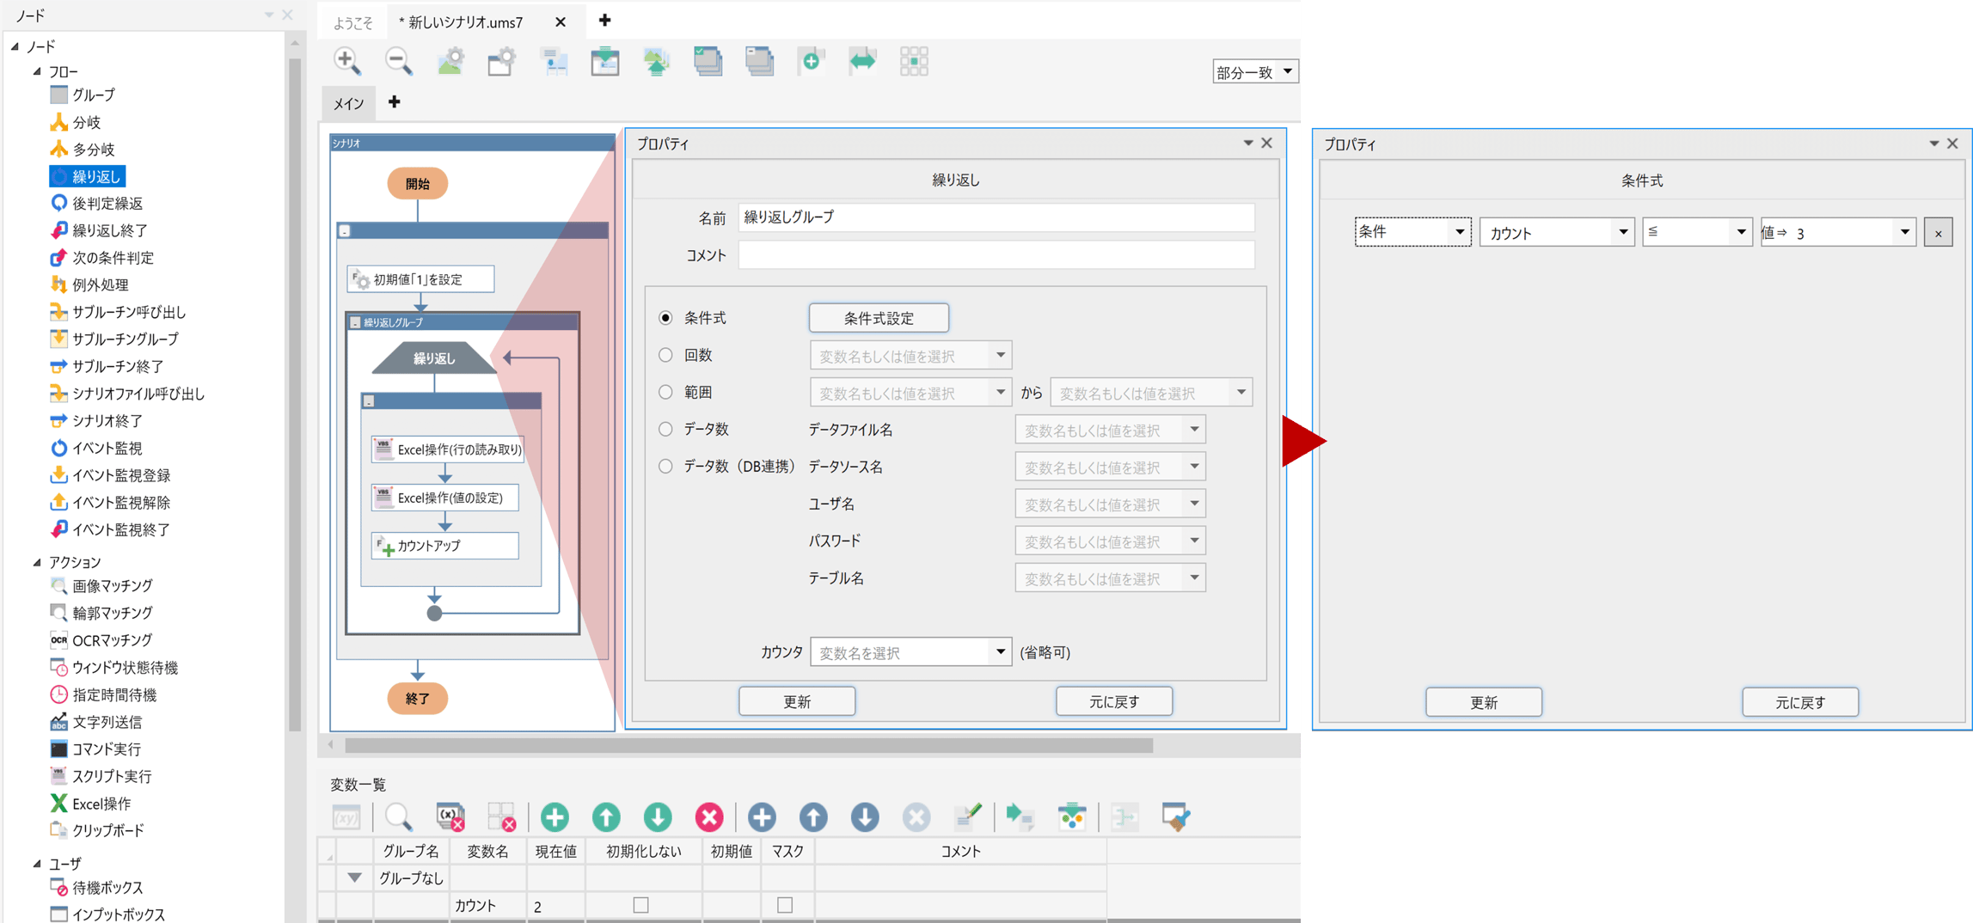1973x923 pixels.
Task: Check the 初期化しない checkbox for カウント
Action: 643,905
